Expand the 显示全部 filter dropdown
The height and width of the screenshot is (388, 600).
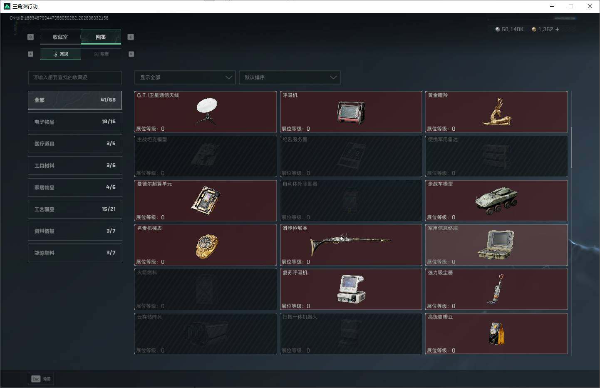coord(185,77)
